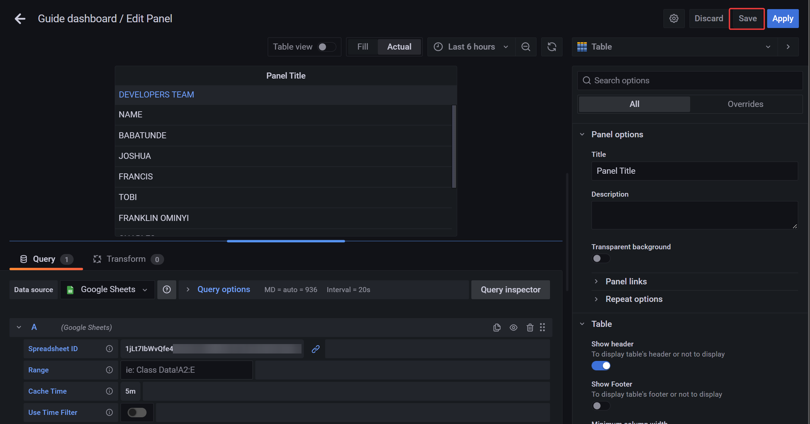Click the TOBI table cell
Screen dimensions: 810x424
point(283,197)
